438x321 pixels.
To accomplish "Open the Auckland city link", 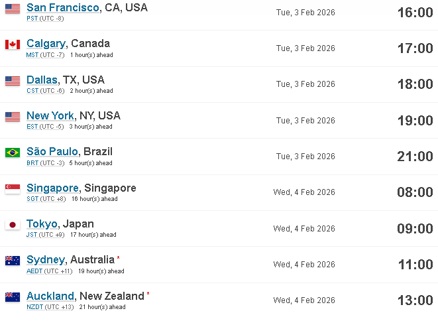I will (x=50, y=296).
